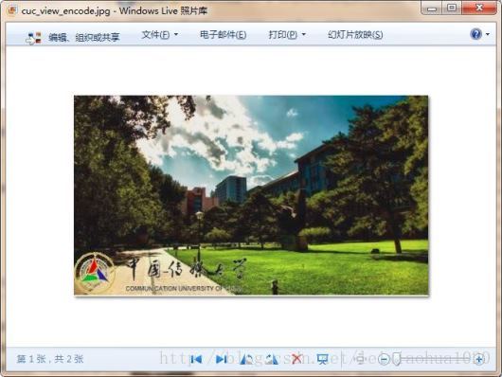Click 电子邮件(E) in the toolbar
The height and width of the screenshot is (377, 502).
click(224, 35)
